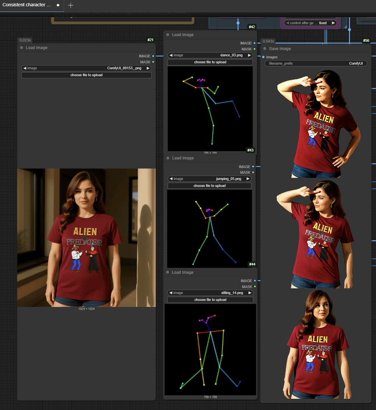The width and height of the screenshot is (376, 410).
Task: Click the #21 node ID badge
Action: click(x=150, y=40)
